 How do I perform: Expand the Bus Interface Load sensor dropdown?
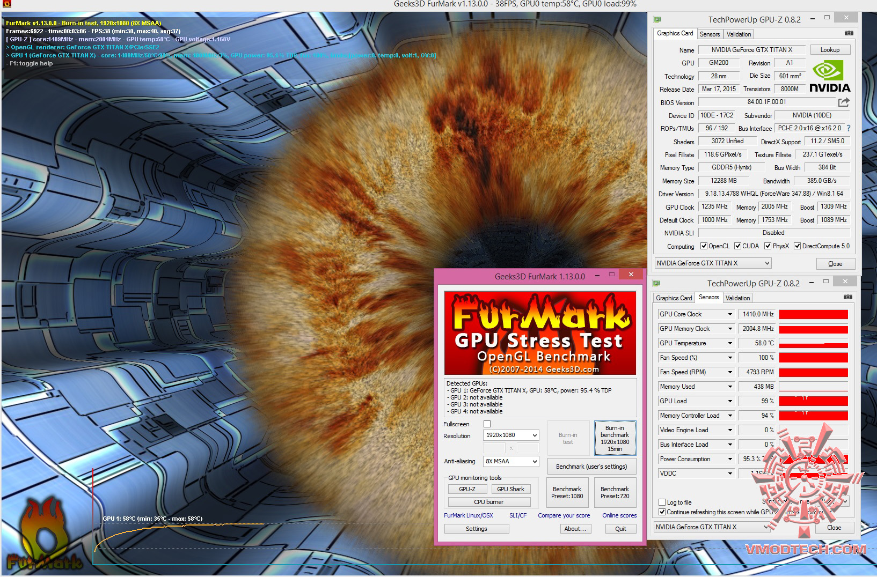[x=730, y=445]
